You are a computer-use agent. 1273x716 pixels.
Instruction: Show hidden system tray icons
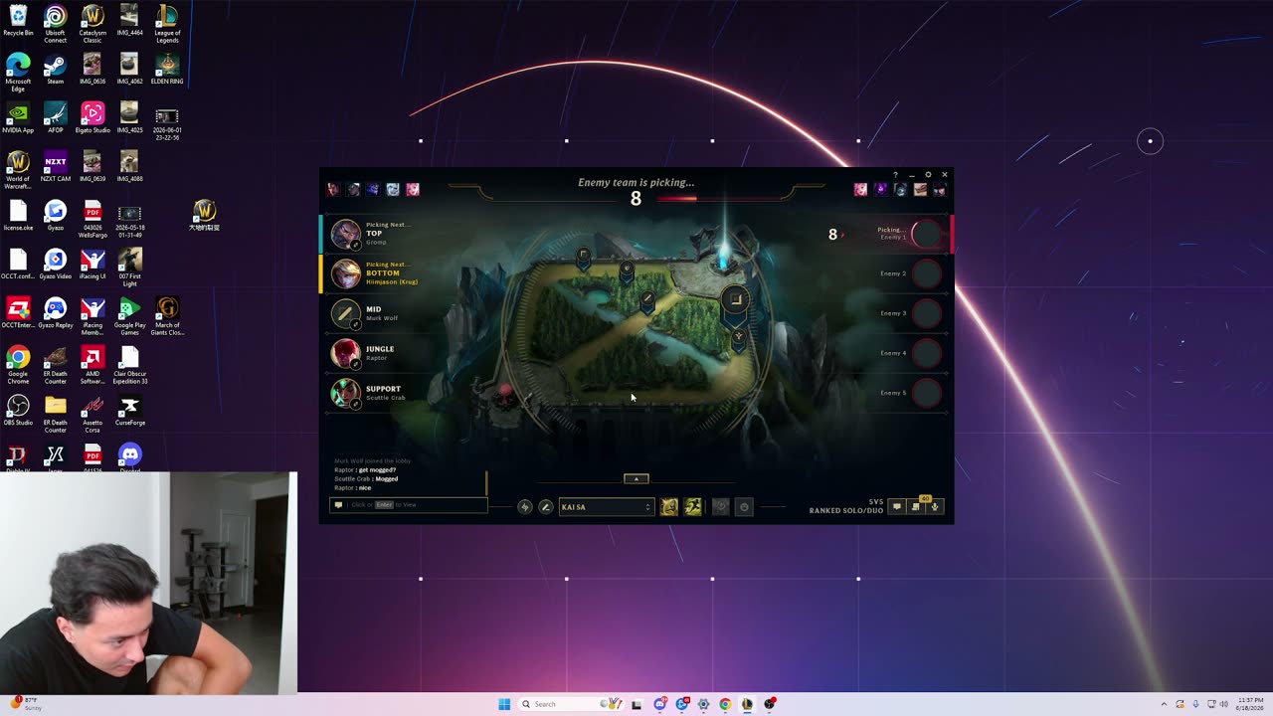point(1164,704)
